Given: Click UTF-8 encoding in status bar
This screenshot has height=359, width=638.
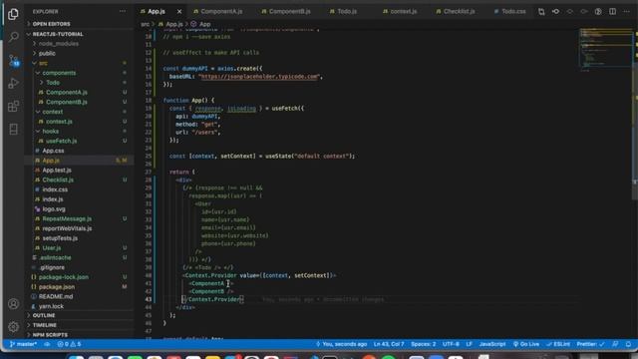Looking at the screenshot, I should coord(451,344).
